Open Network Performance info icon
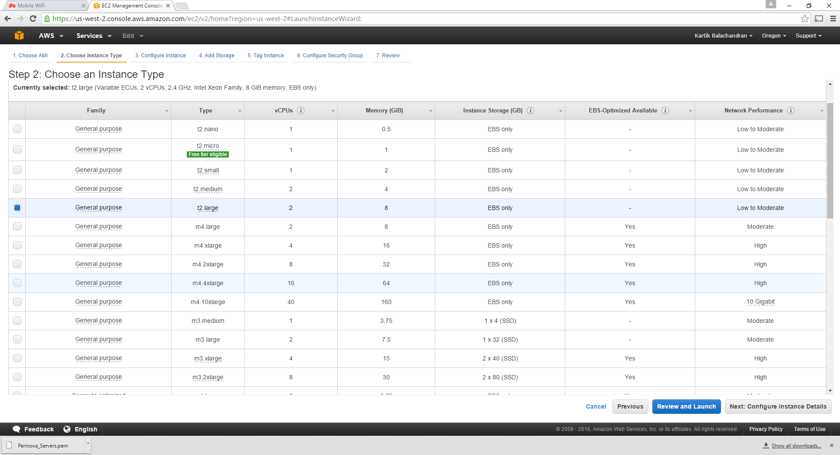 791,111
